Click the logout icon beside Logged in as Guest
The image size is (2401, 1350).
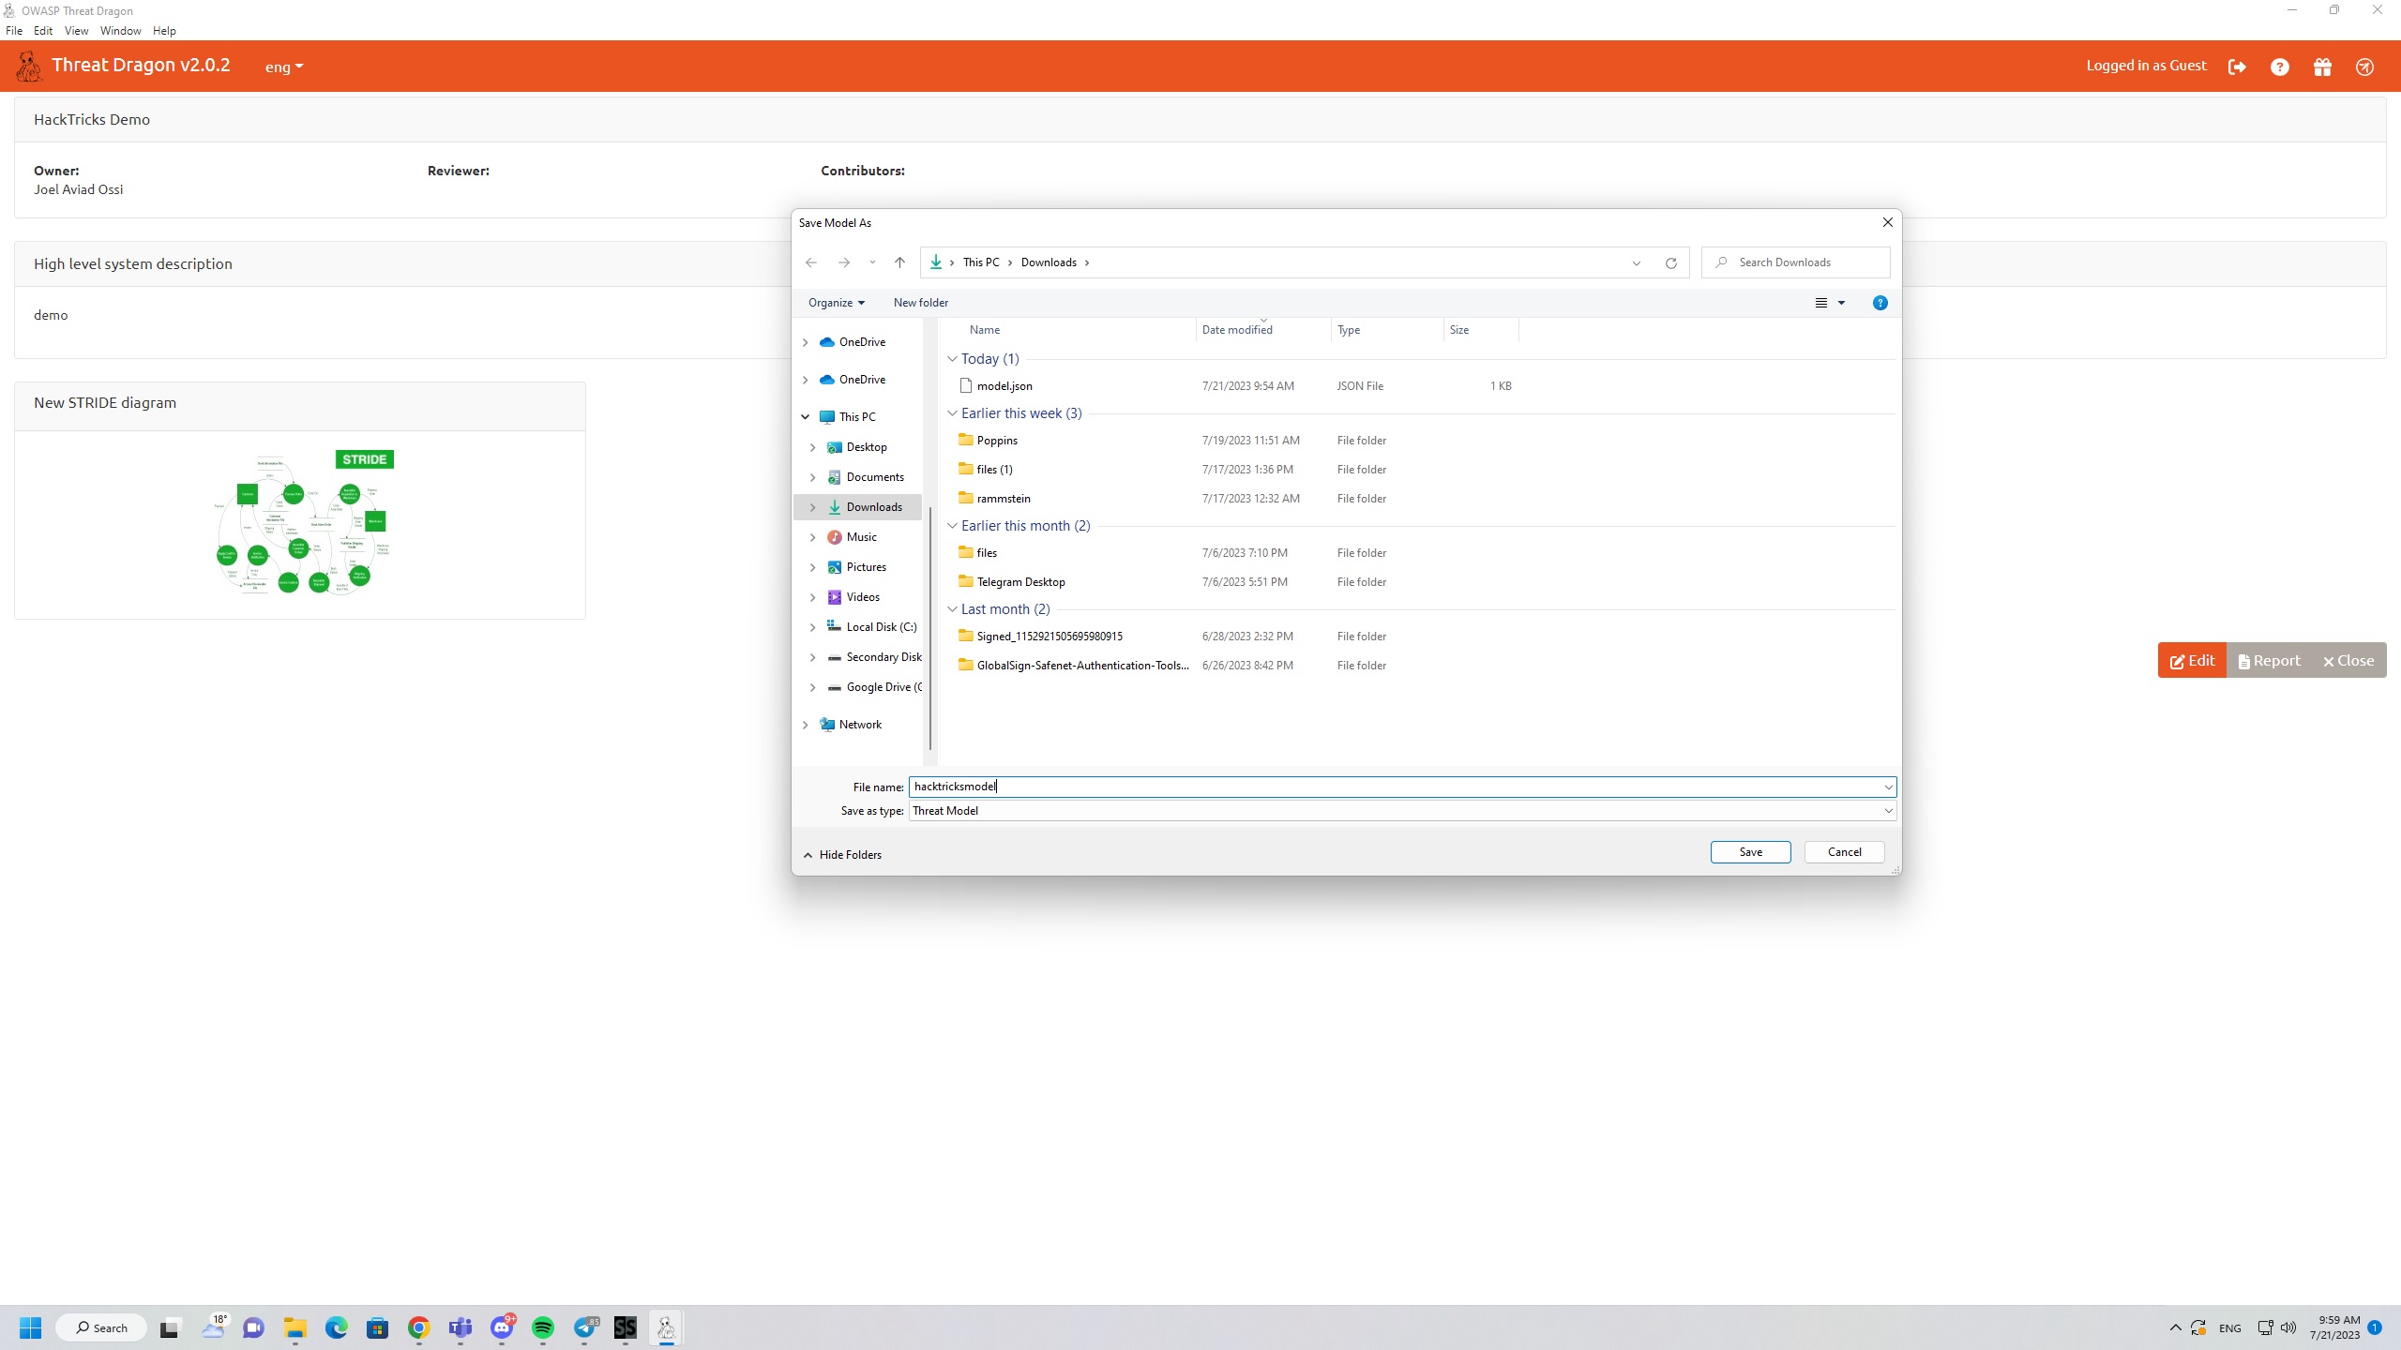[2237, 67]
